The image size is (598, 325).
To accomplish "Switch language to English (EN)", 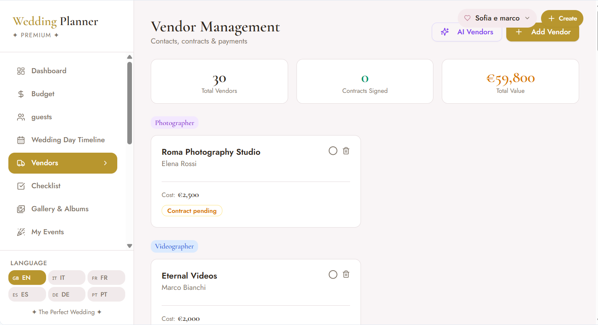I will pos(27,278).
